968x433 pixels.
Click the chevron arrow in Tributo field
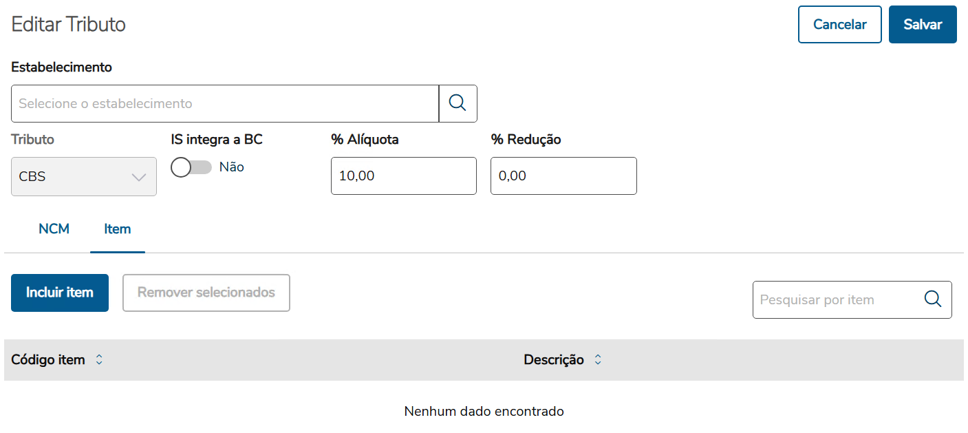point(139,177)
